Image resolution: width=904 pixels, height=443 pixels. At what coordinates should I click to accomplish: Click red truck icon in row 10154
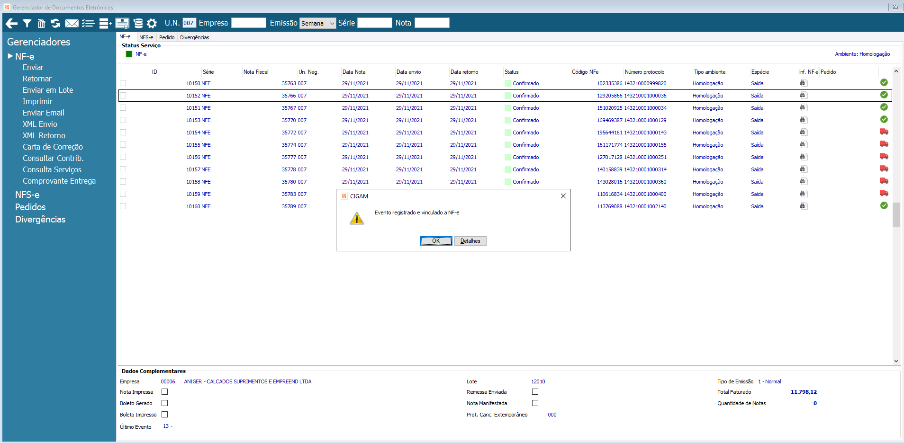884,132
